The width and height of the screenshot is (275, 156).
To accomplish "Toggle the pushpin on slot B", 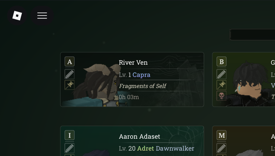I will [x=222, y=85].
